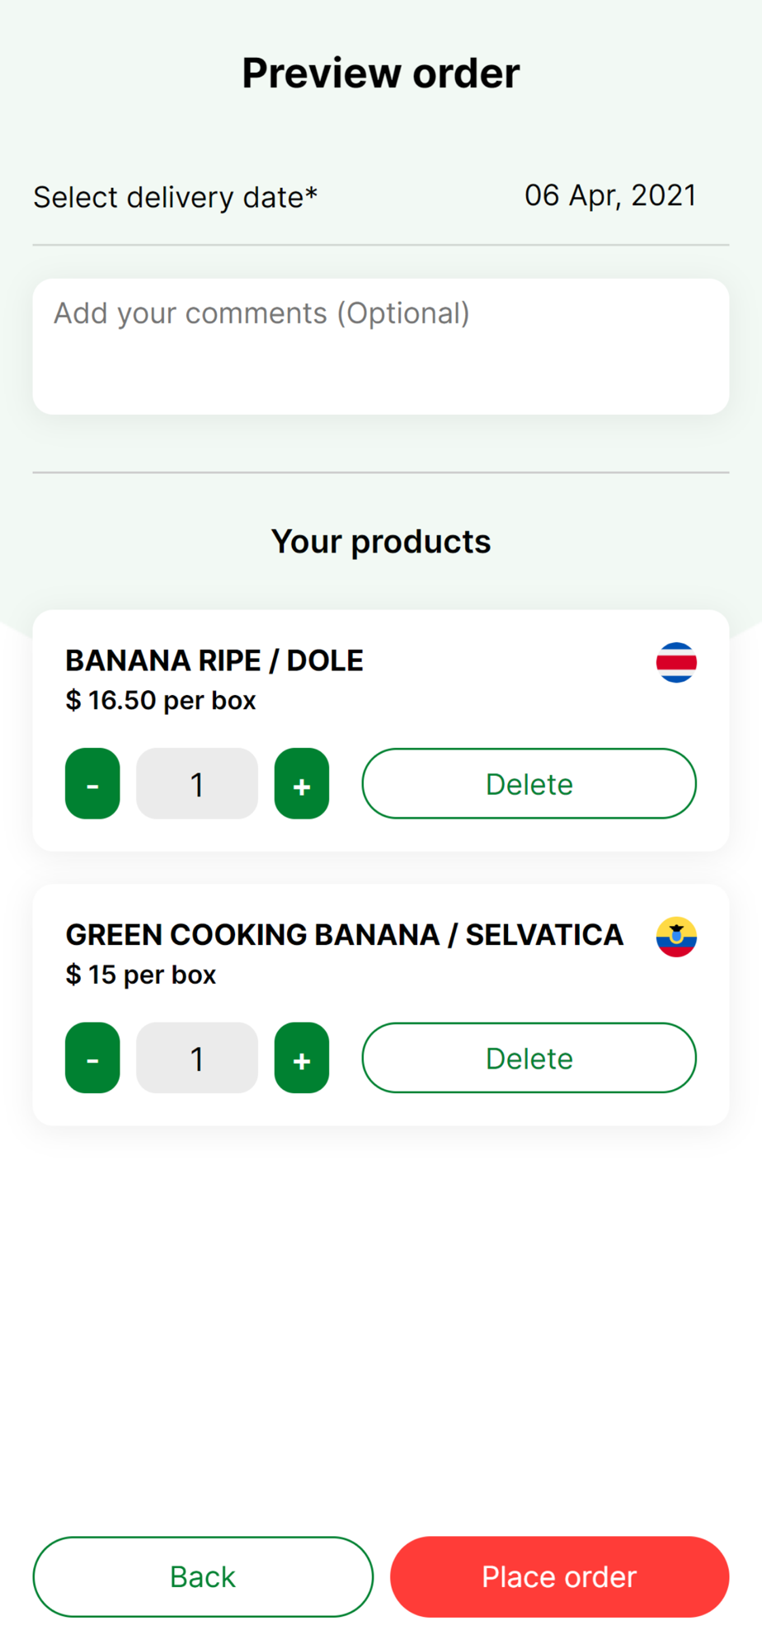Viewport: 762px width, 1649px height.
Task: Increase Green Cooking Banana quantity
Action: point(302,1058)
